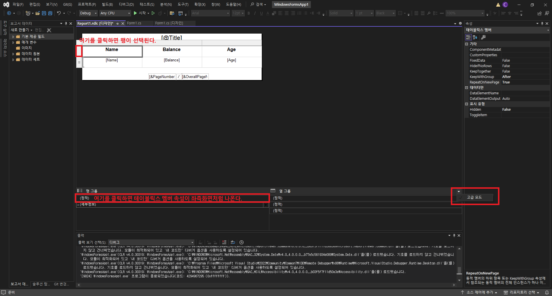Click Start Without Debugging outline play icon

click(153, 13)
